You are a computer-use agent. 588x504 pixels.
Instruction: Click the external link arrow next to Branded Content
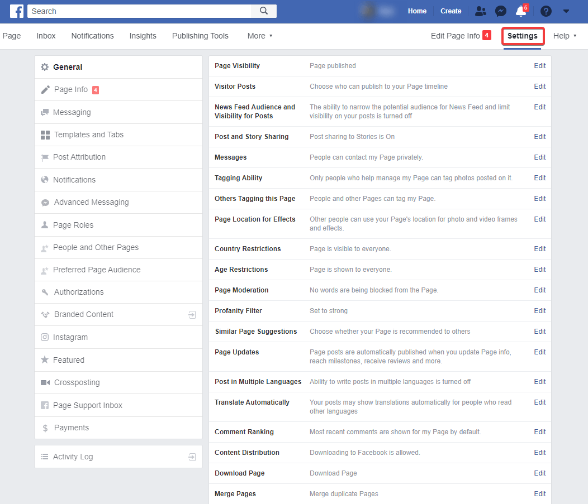pyautogui.click(x=192, y=315)
